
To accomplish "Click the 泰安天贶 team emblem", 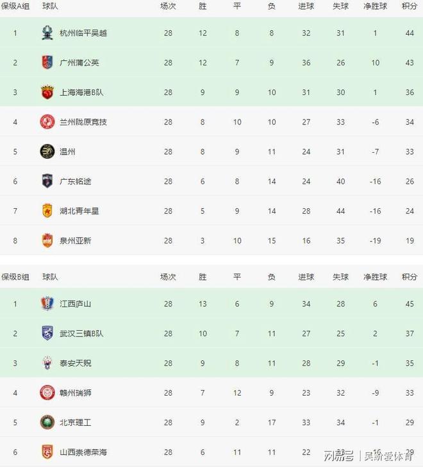I will (47, 363).
